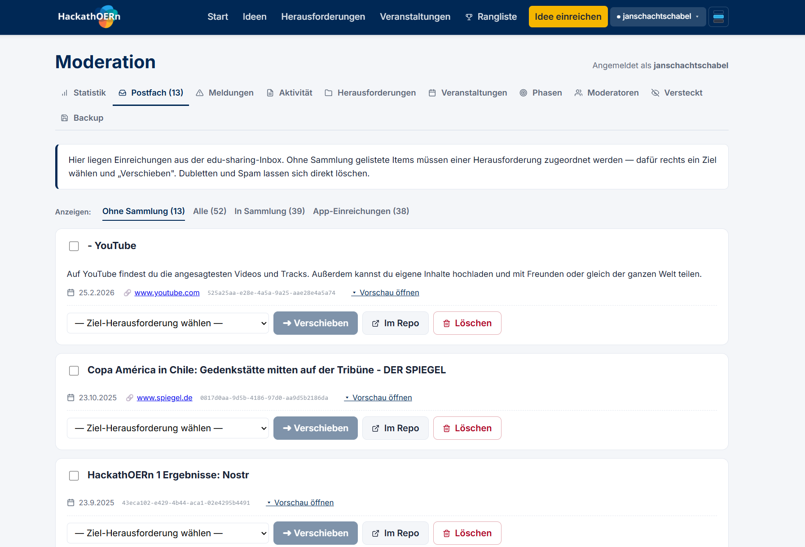Click the document icon of Aktivität
Image resolution: width=805 pixels, height=547 pixels.
(270, 93)
